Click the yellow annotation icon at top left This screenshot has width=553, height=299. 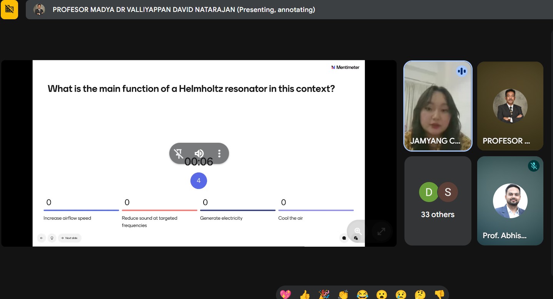click(x=9, y=10)
